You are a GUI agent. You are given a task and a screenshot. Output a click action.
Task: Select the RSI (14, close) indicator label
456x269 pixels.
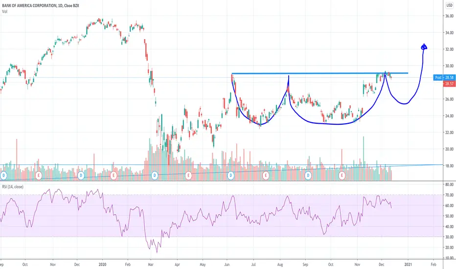click(x=13, y=187)
